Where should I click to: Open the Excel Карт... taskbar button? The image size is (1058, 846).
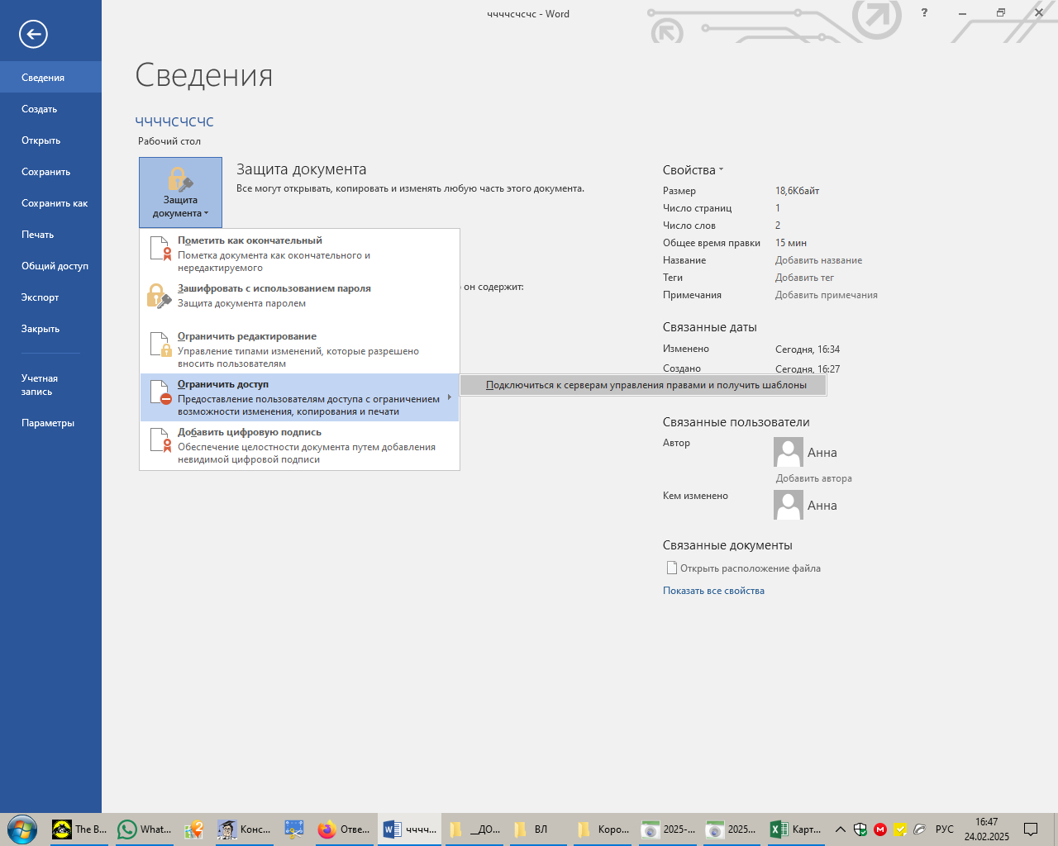(x=796, y=829)
